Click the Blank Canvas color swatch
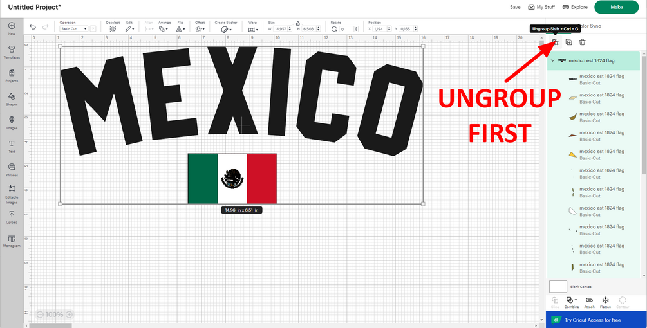The width and height of the screenshot is (647, 328). coord(558,286)
